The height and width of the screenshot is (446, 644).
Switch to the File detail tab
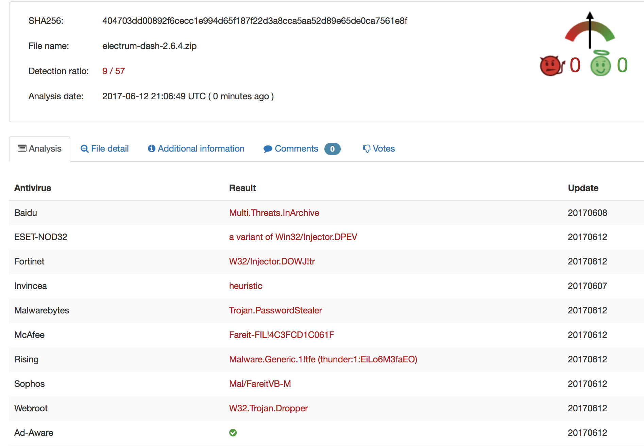[105, 149]
